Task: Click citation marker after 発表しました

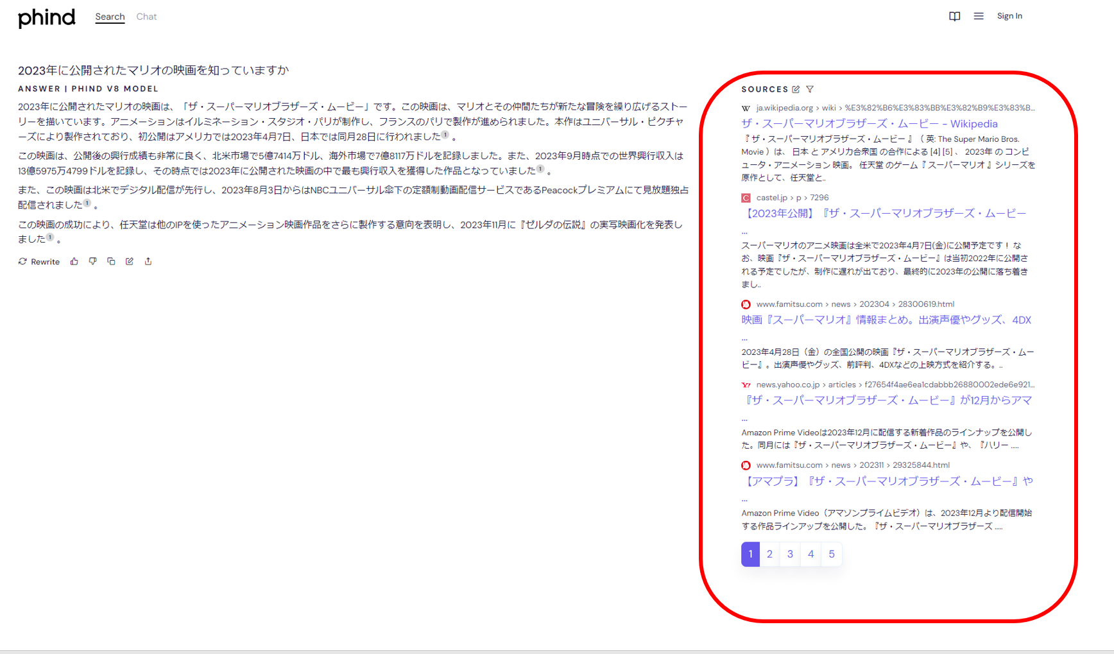Action: [x=50, y=237]
